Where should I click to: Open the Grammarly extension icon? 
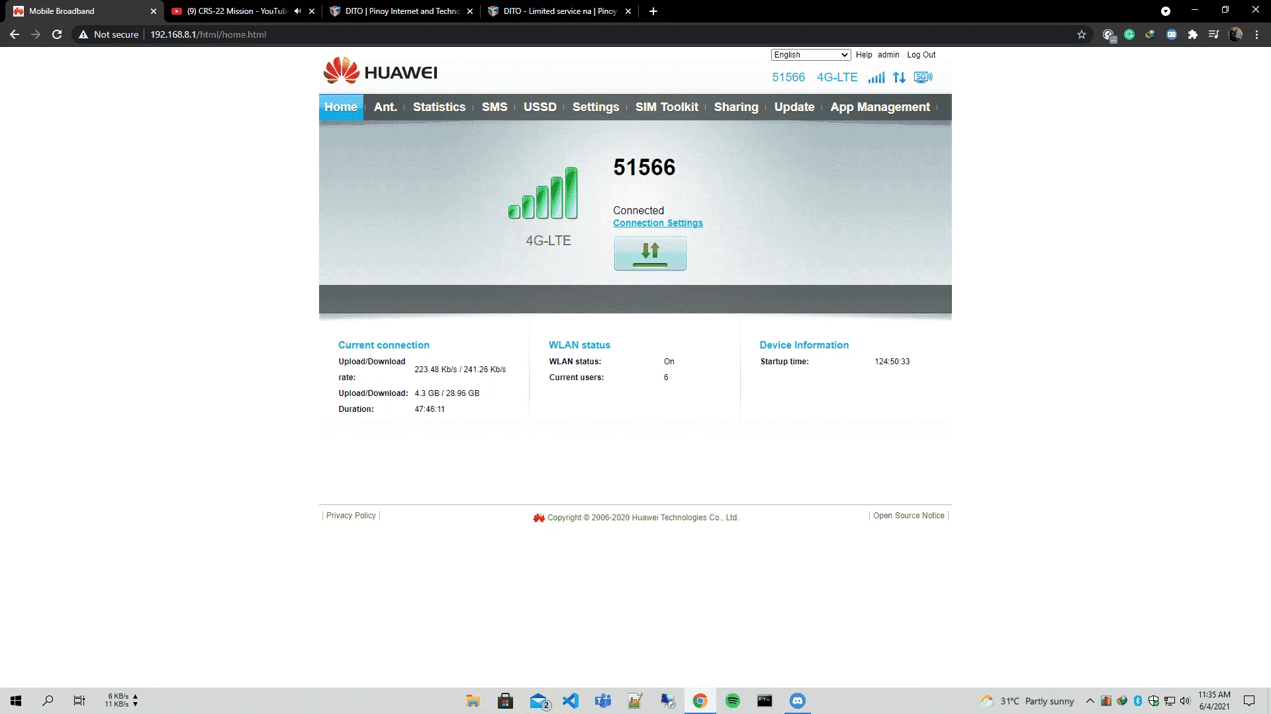(1129, 34)
